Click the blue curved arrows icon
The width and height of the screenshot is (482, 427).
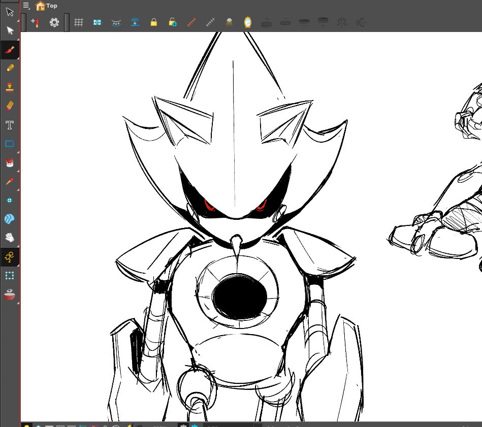[x=116, y=23]
